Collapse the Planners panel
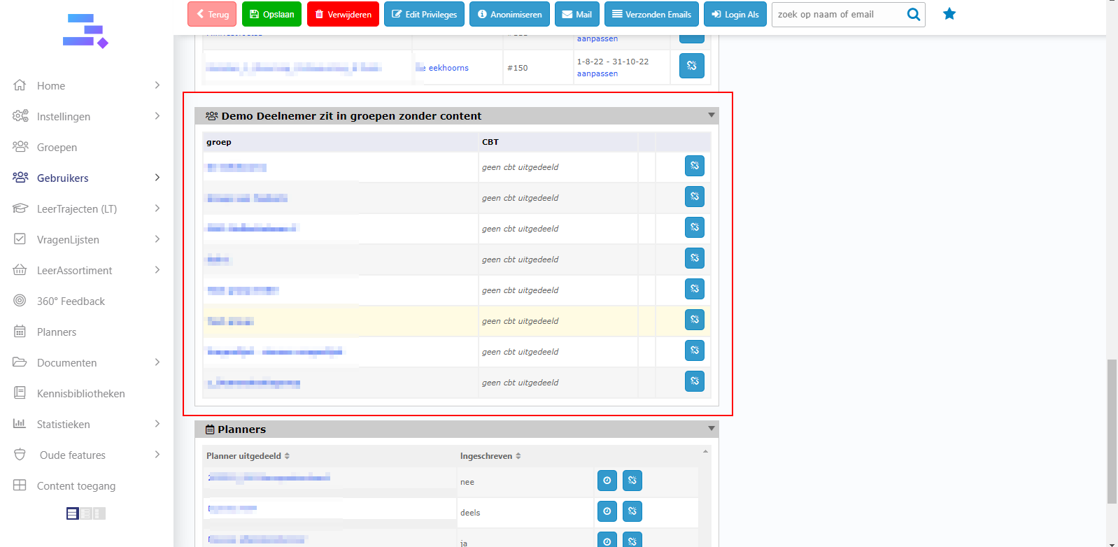The width and height of the screenshot is (1118, 547). (711, 429)
